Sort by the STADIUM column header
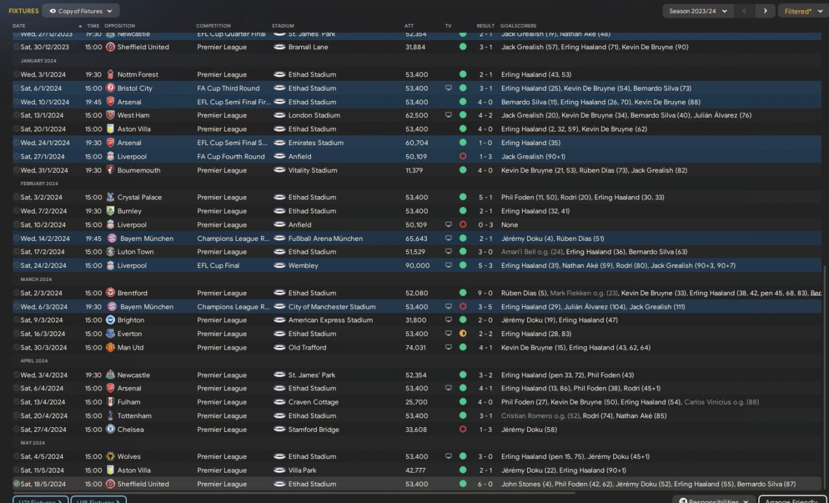The width and height of the screenshot is (829, 503). click(x=282, y=26)
